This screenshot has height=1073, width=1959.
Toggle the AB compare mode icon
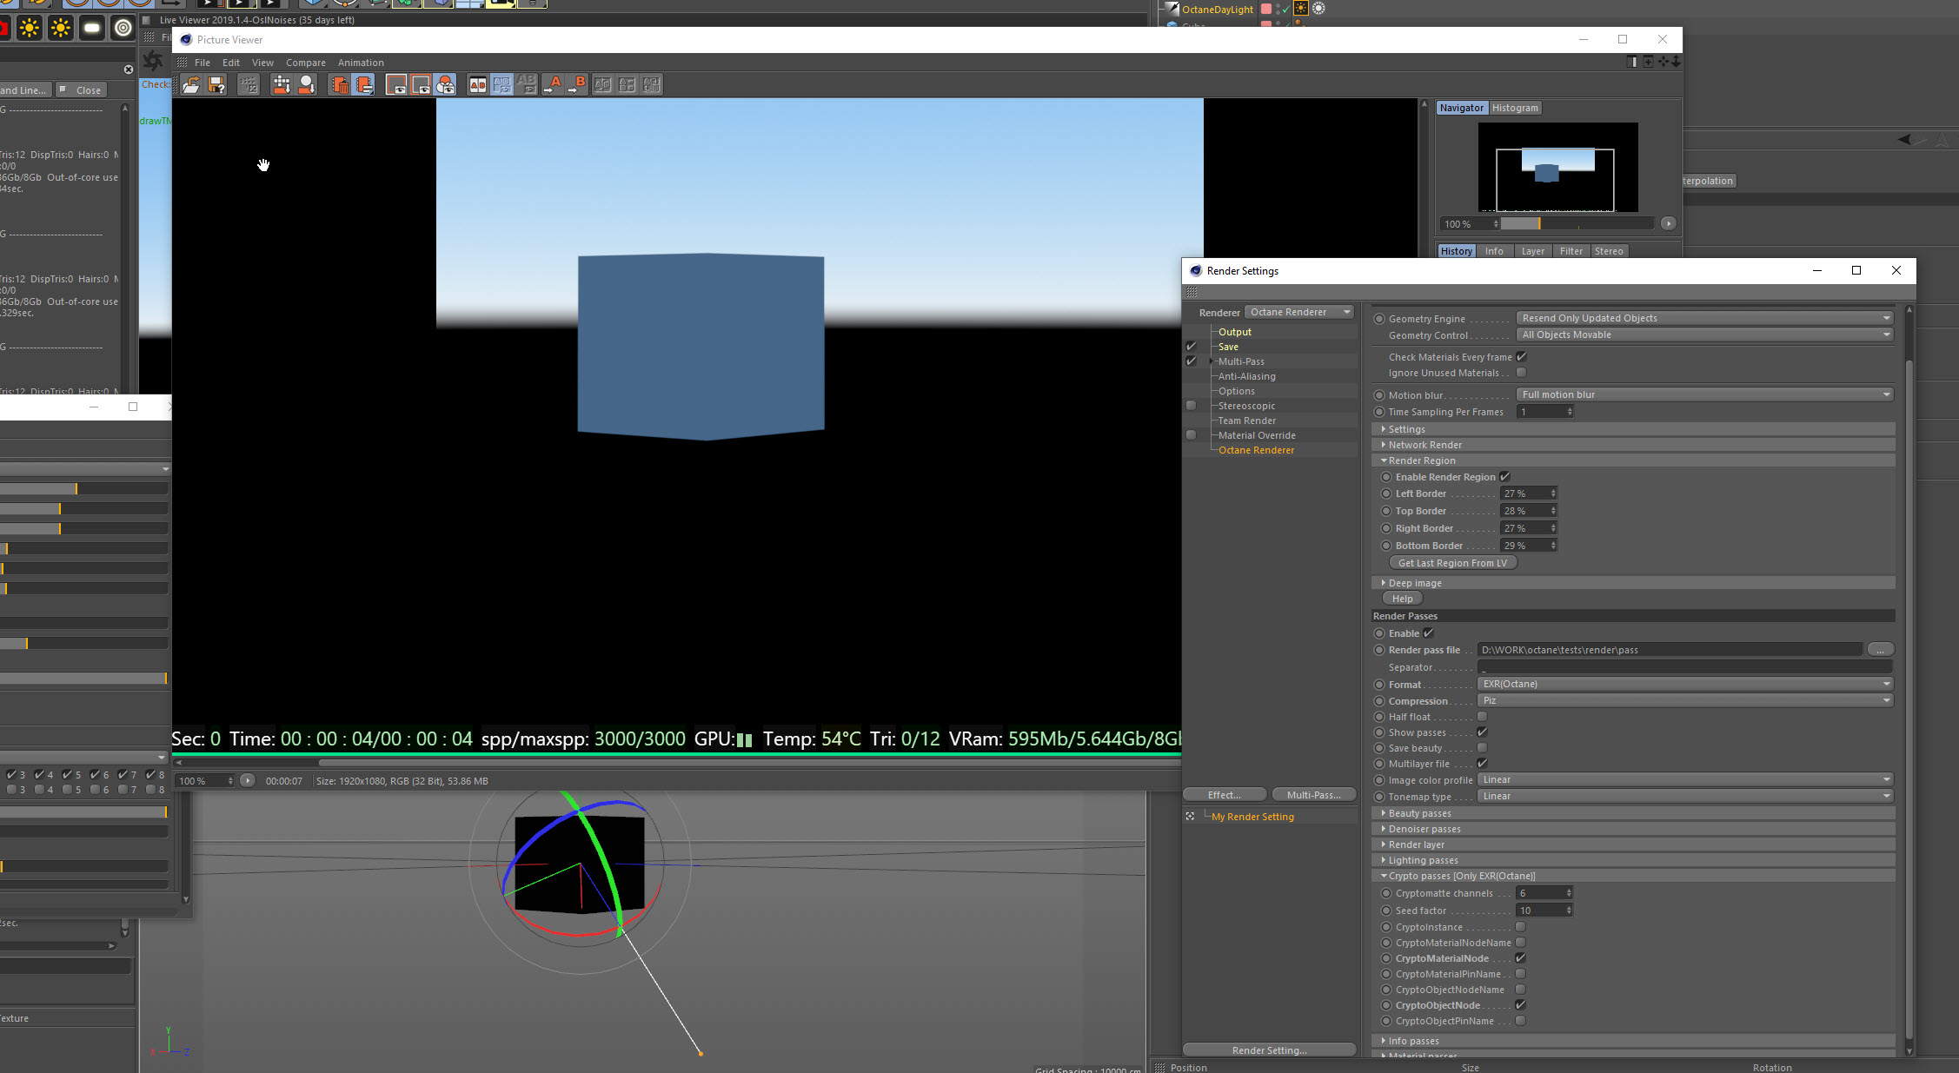click(x=477, y=84)
